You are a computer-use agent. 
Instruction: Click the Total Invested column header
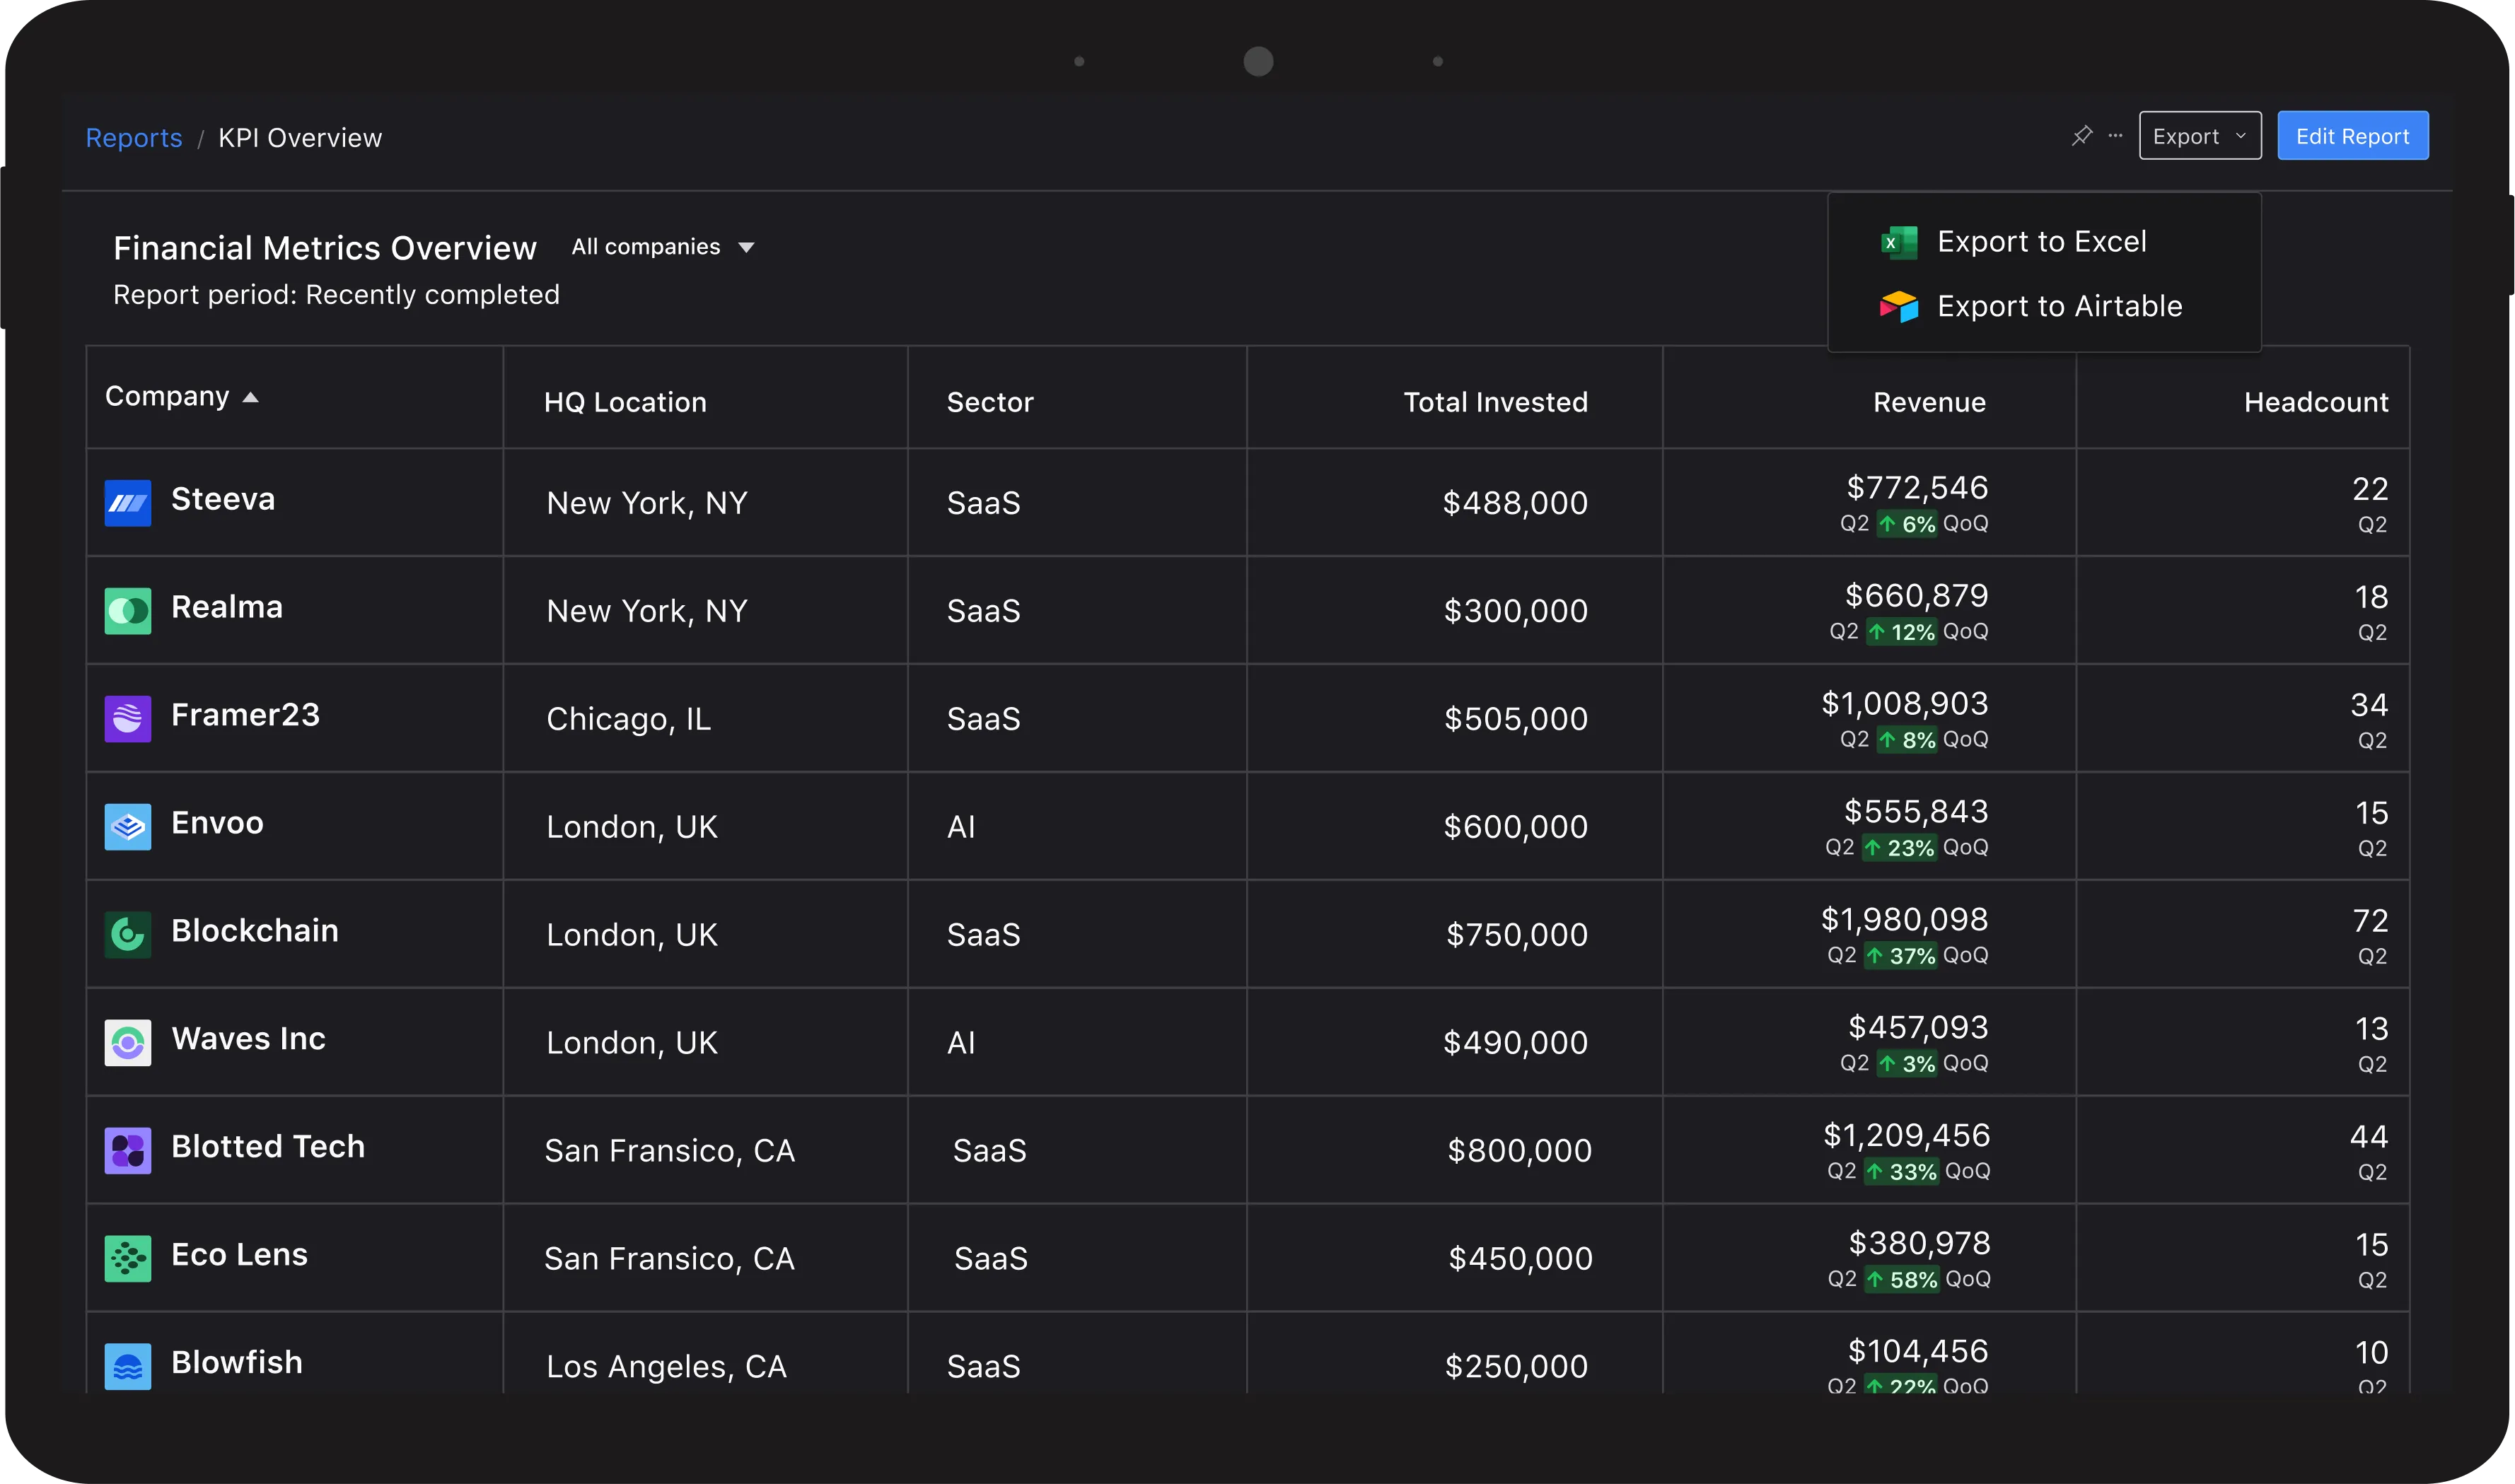coord(1494,402)
